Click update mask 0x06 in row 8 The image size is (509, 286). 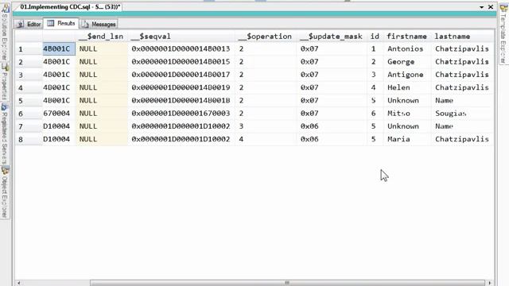(332, 140)
